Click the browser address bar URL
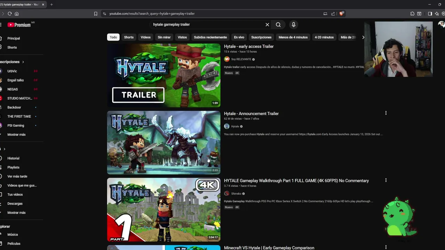 pyautogui.click(x=152, y=14)
